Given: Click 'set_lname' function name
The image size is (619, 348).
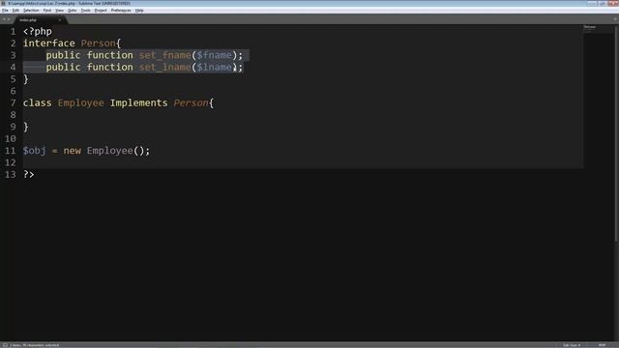Looking at the screenshot, I should [165, 67].
